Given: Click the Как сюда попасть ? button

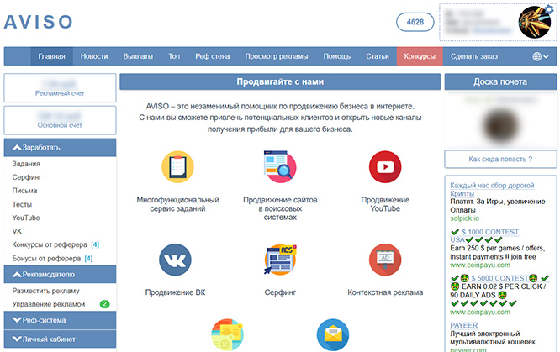Looking at the screenshot, I should (500, 159).
